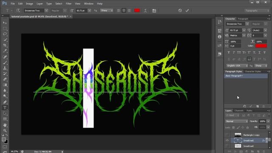
Task: Open layer blend mode Normal dropdown
Action: (x=237, y=121)
